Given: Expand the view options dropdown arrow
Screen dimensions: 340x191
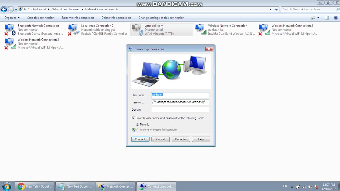Looking at the screenshot, I should (318, 18).
